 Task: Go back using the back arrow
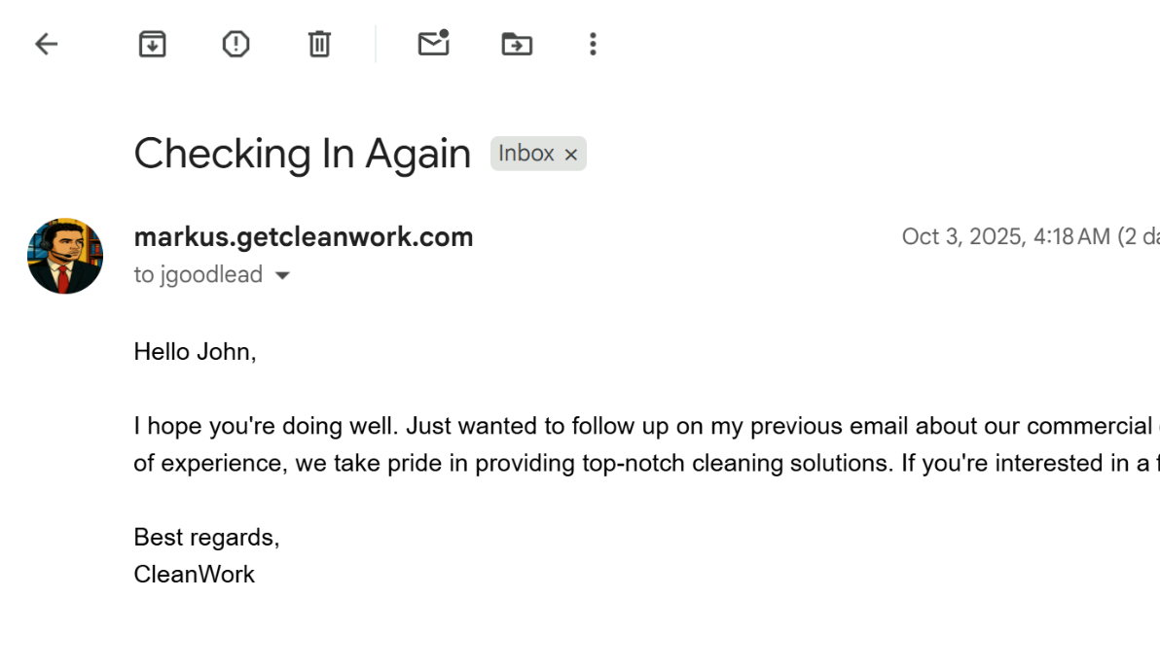[46, 44]
